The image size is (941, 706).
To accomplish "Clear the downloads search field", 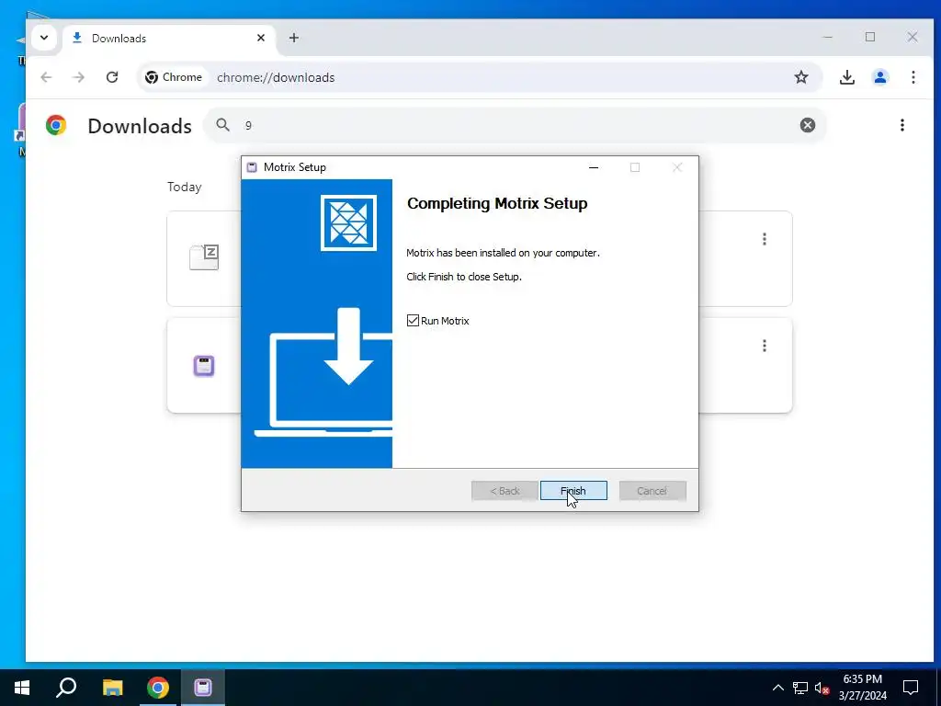I will tap(808, 125).
